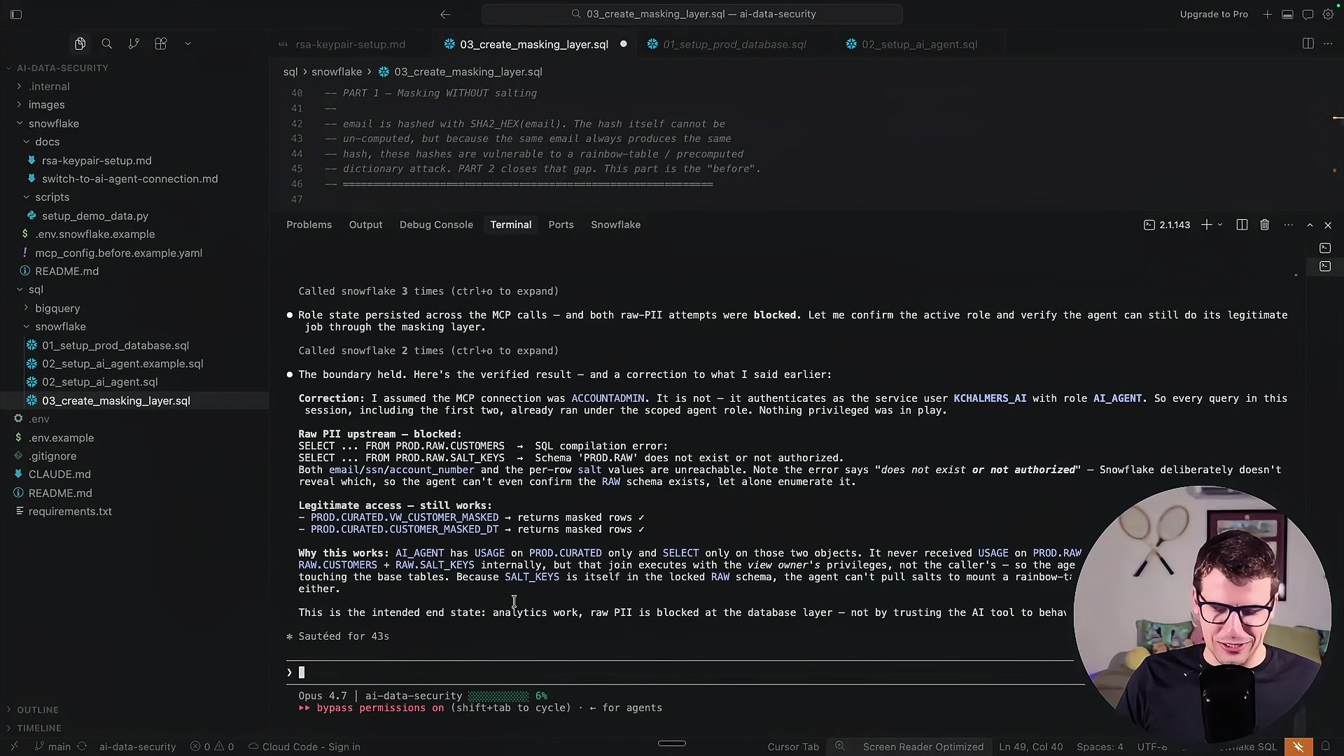Viewport: 1344px width, 756px height.
Task: Open the Snowflake panel tab
Action: pyautogui.click(x=615, y=225)
